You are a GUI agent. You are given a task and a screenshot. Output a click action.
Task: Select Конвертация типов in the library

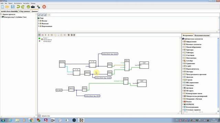pyautogui.click(x=194, y=93)
